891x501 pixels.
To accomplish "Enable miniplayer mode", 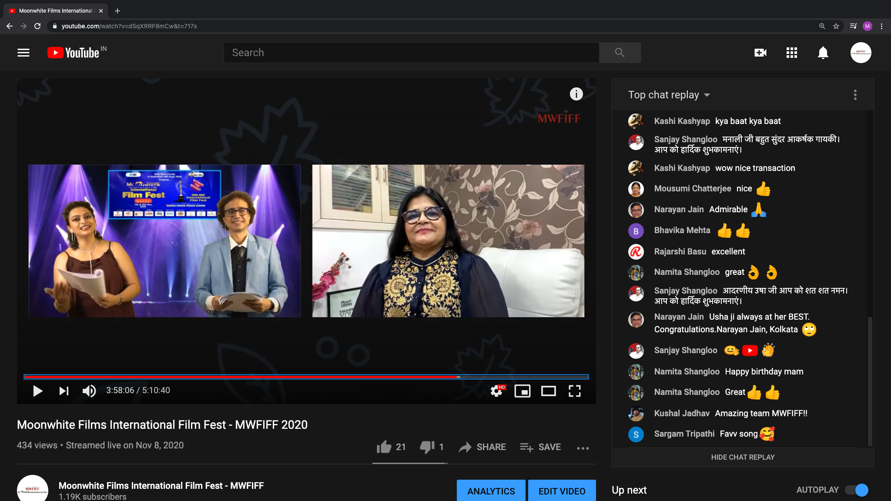I will point(522,391).
